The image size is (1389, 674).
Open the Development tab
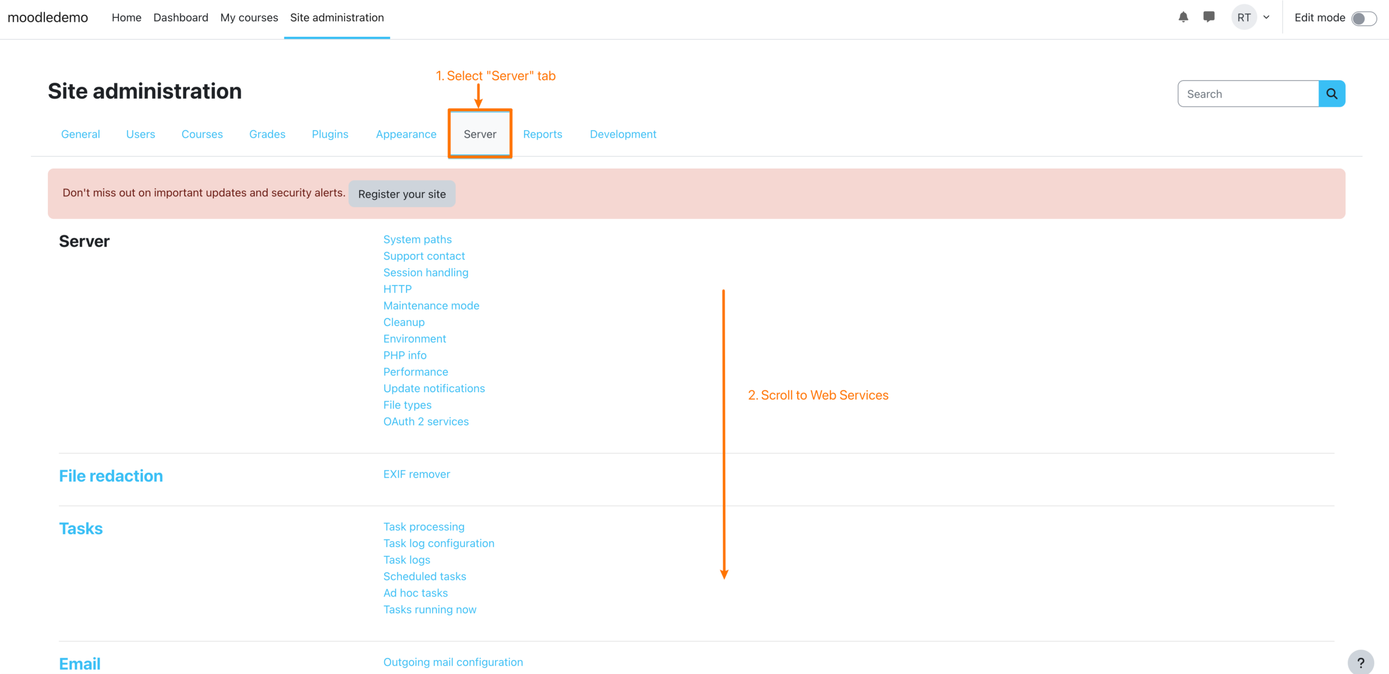[623, 134]
